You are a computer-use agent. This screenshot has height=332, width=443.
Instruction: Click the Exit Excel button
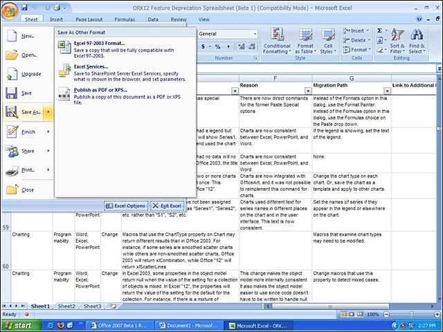click(x=168, y=206)
